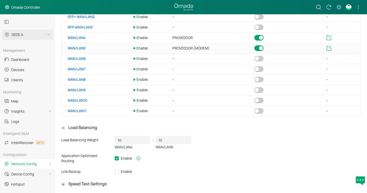Screen dimensions: 367x193
Task: Toggle the SFP WAN/LAN3 switch
Action: click(x=259, y=27)
